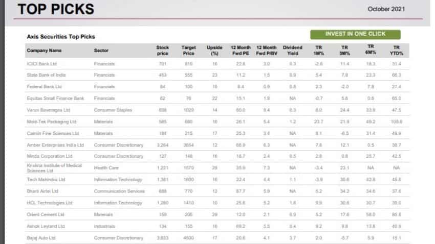Click the Axis Securities Top Picks title
435x244 pixels.
click(61, 37)
